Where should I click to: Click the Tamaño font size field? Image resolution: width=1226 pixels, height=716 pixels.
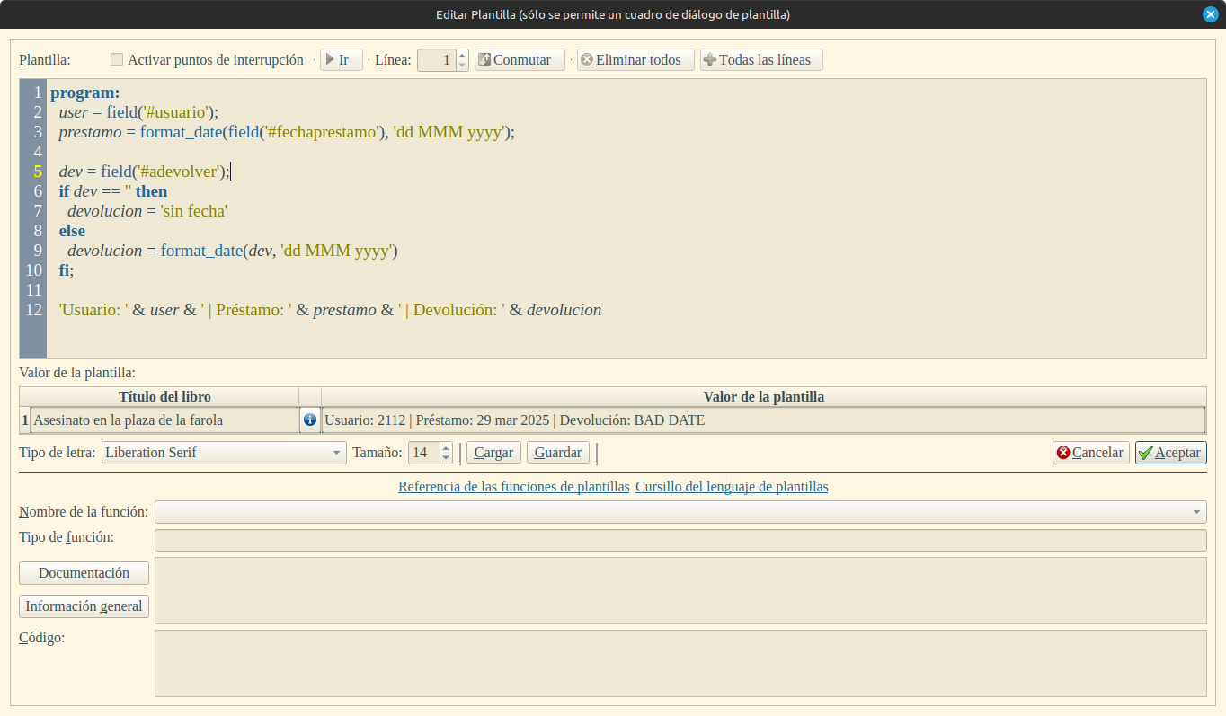423,453
